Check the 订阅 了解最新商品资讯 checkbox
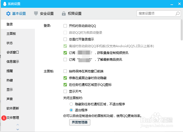Screen dimensions: 183x132 (65, 60)
